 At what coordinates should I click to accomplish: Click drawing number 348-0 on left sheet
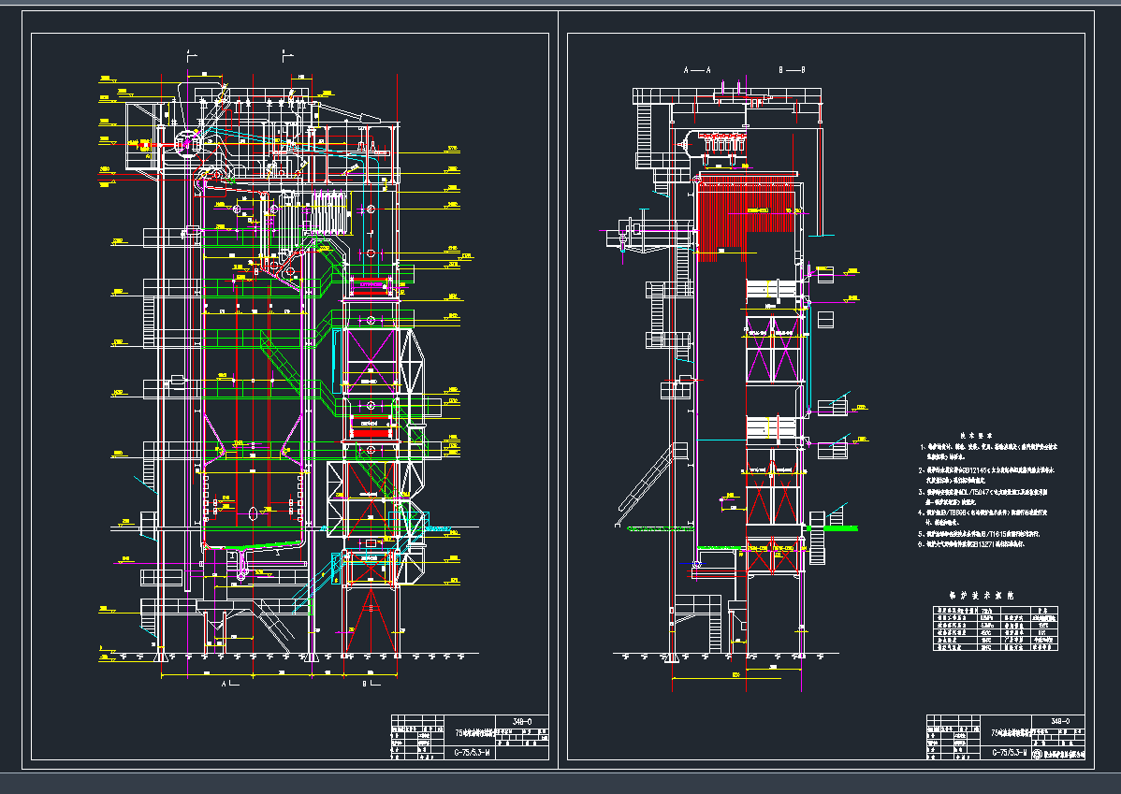tap(522, 721)
